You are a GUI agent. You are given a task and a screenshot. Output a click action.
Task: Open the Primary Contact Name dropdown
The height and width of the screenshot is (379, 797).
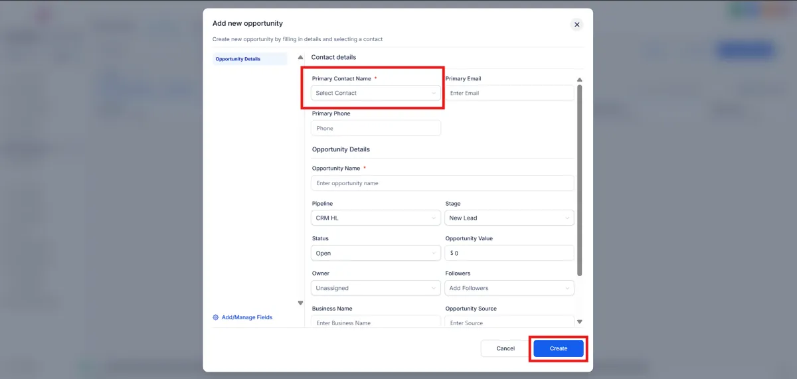376,93
